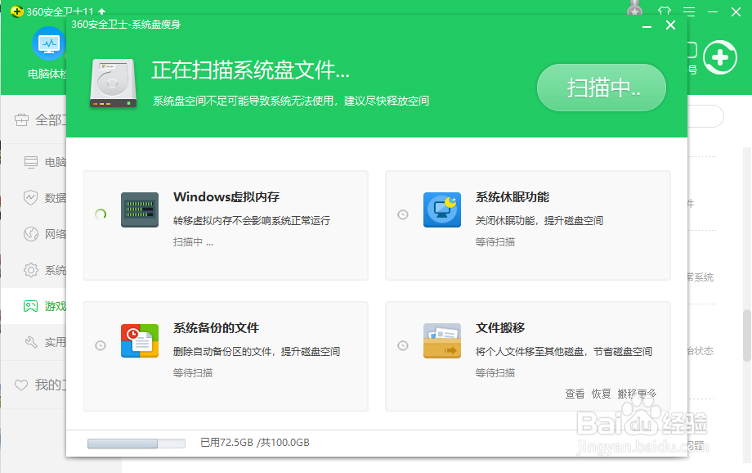
Task: Click the waiting clock icon for 系统备份的文件
Action: tap(101, 345)
